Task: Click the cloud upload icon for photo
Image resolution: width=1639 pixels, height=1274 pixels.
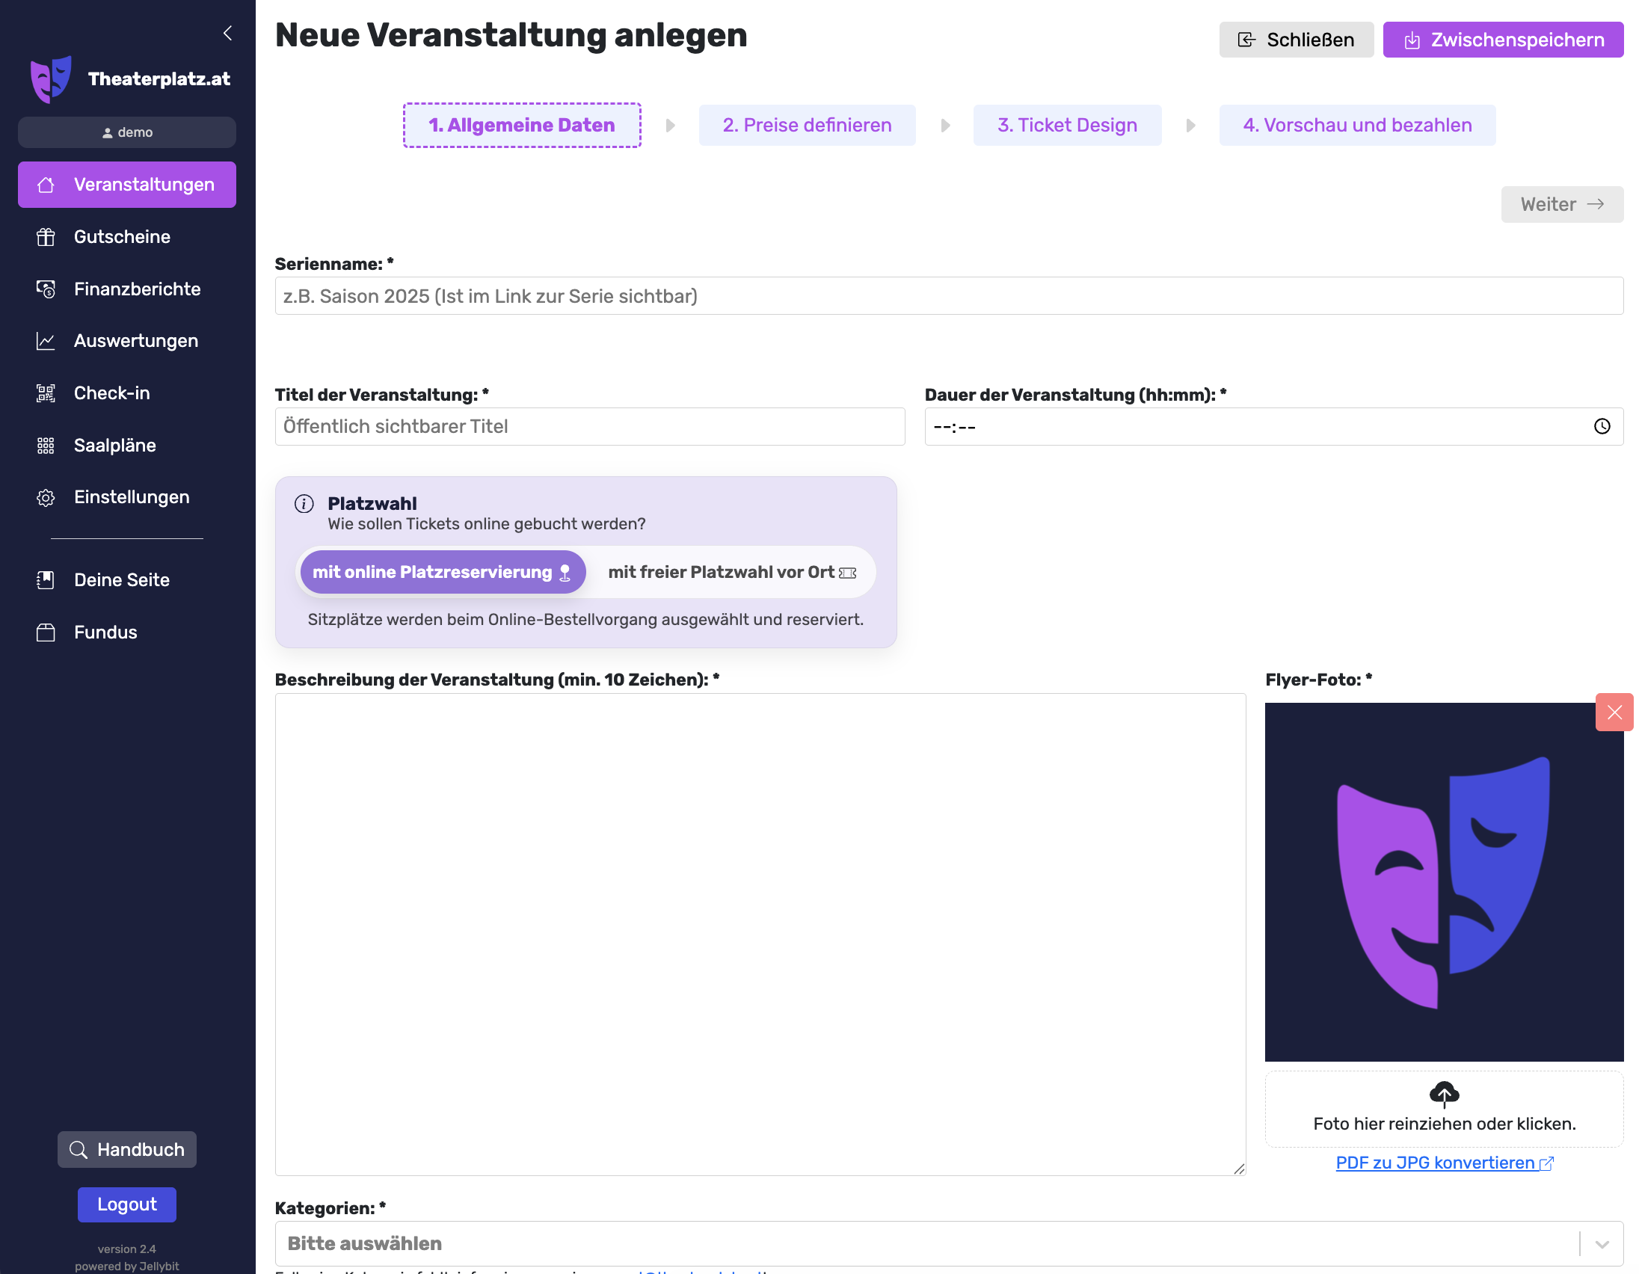Action: pyautogui.click(x=1443, y=1094)
